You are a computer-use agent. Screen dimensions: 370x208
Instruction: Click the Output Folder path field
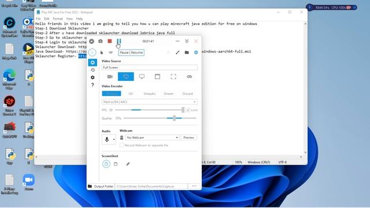(151, 186)
